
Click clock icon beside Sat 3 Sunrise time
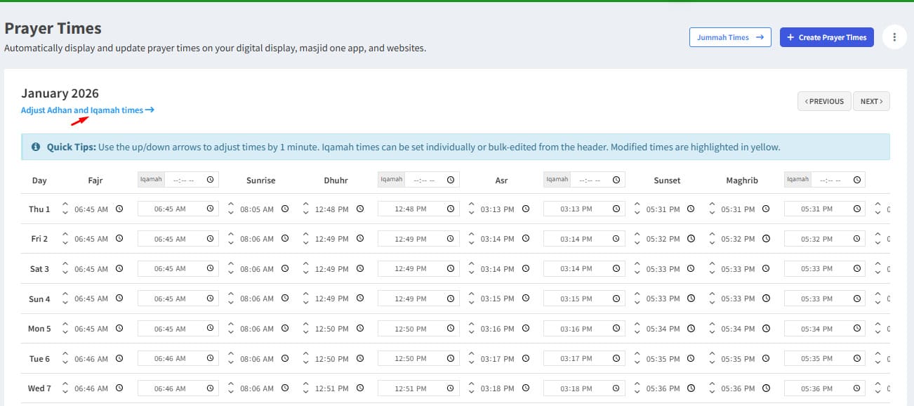(285, 268)
